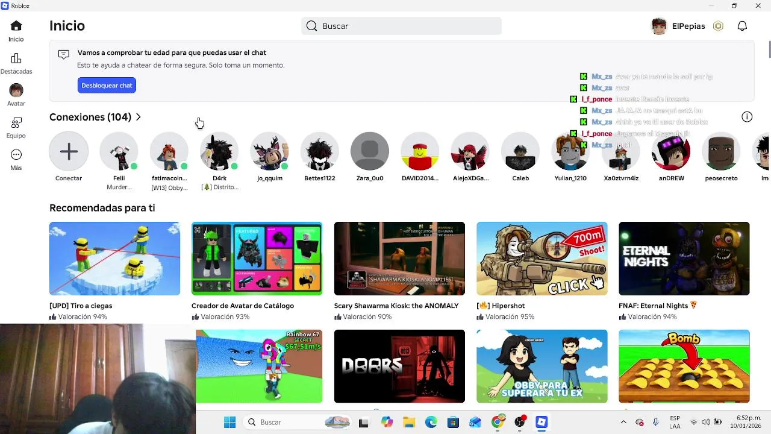
Task: Open the Hipershot game thumbnail
Action: coord(542,259)
